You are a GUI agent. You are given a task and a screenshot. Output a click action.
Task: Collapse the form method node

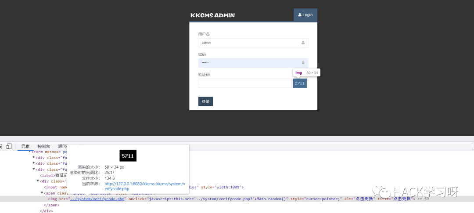(x=30, y=152)
